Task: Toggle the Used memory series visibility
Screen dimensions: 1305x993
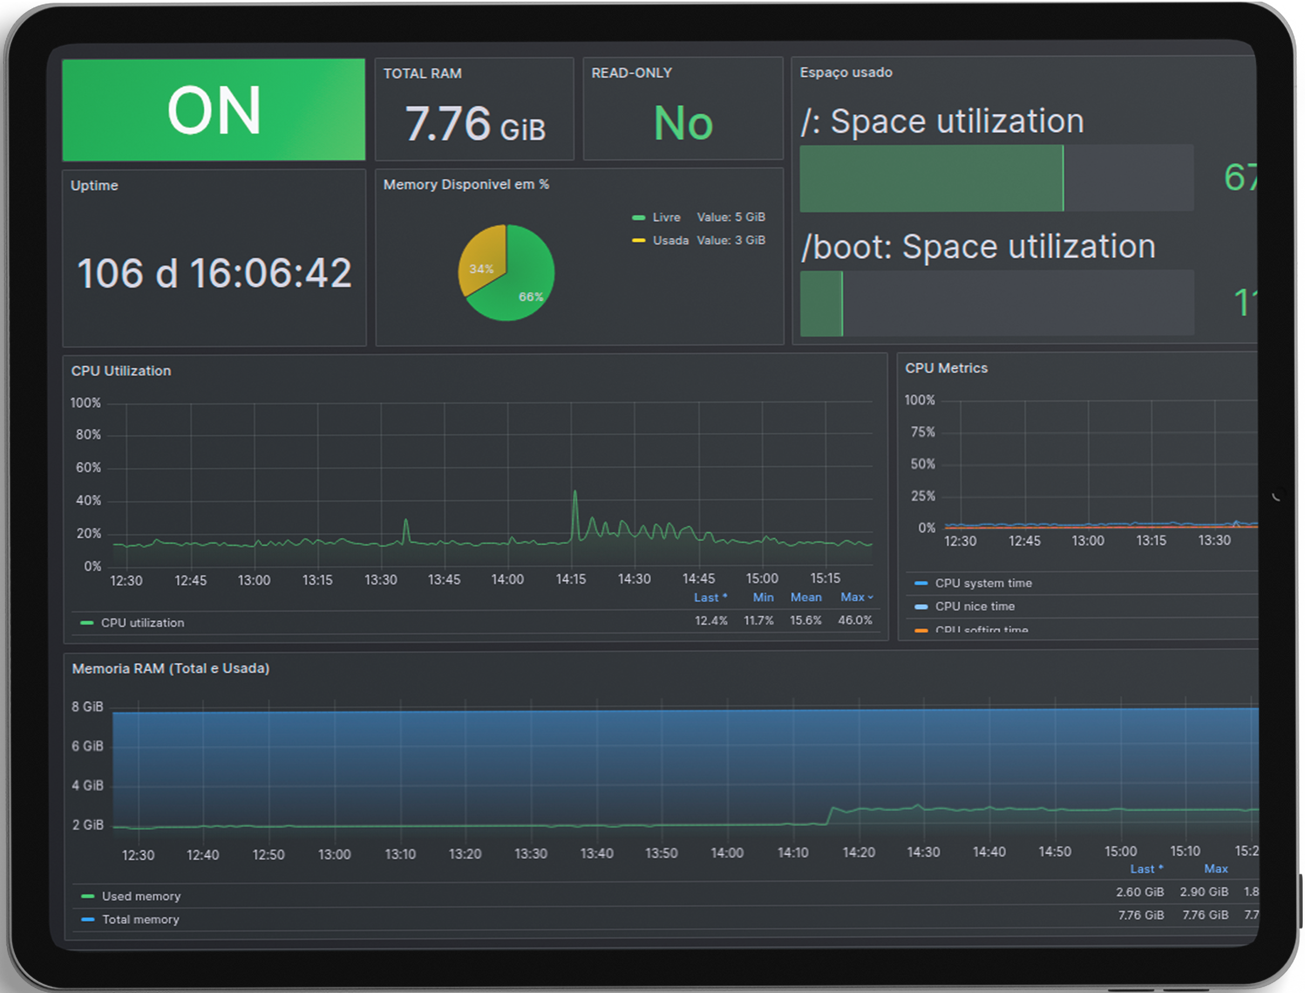Action: 141,895
